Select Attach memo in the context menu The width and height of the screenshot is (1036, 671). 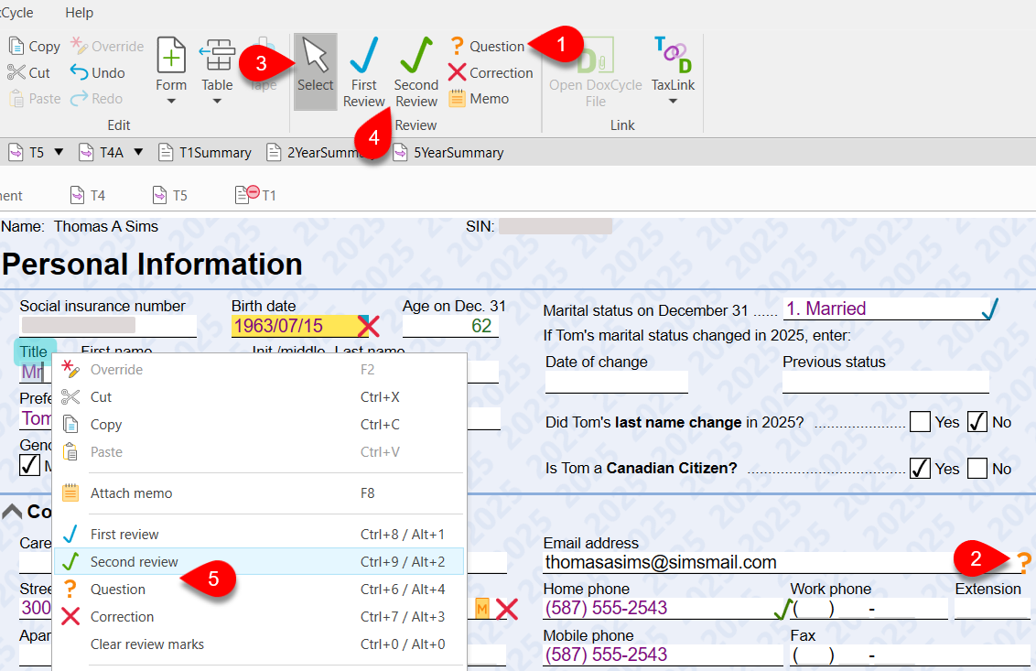coord(259,493)
